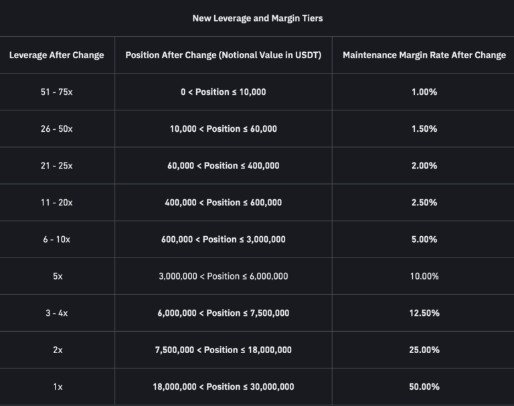Image resolution: width=514 pixels, height=406 pixels.
Task: Click 'Maintenance Margin Rate After Change' header
Action: point(424,55)
